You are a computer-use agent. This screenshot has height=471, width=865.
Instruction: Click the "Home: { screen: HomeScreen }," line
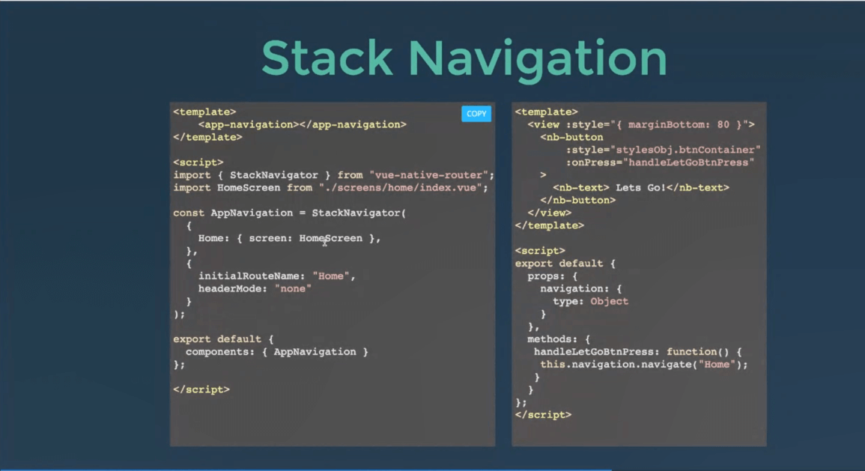click(x=290, y=238)
